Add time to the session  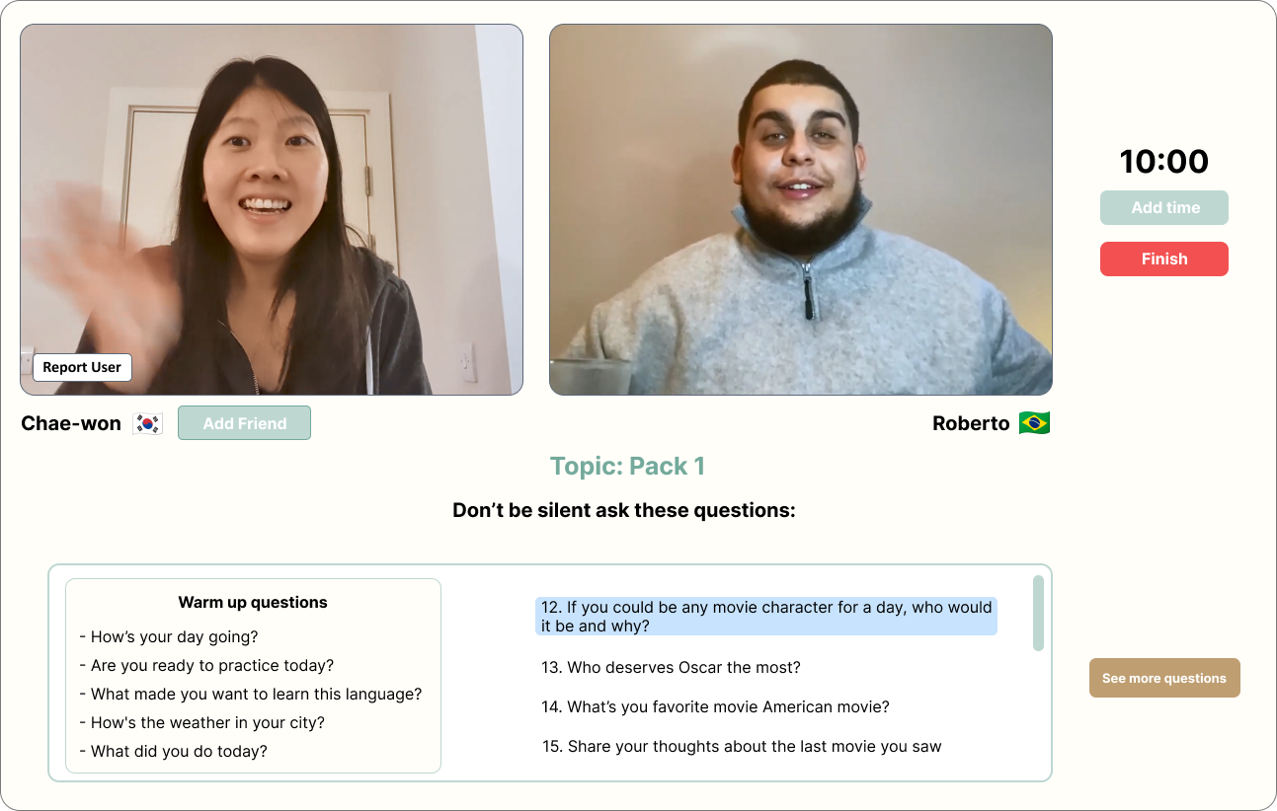[x=1164, y=208]
